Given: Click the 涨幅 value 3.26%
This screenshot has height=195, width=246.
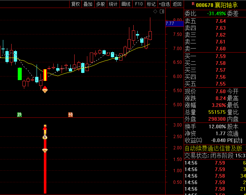Looking at the screenshot, I should point(219,105).
